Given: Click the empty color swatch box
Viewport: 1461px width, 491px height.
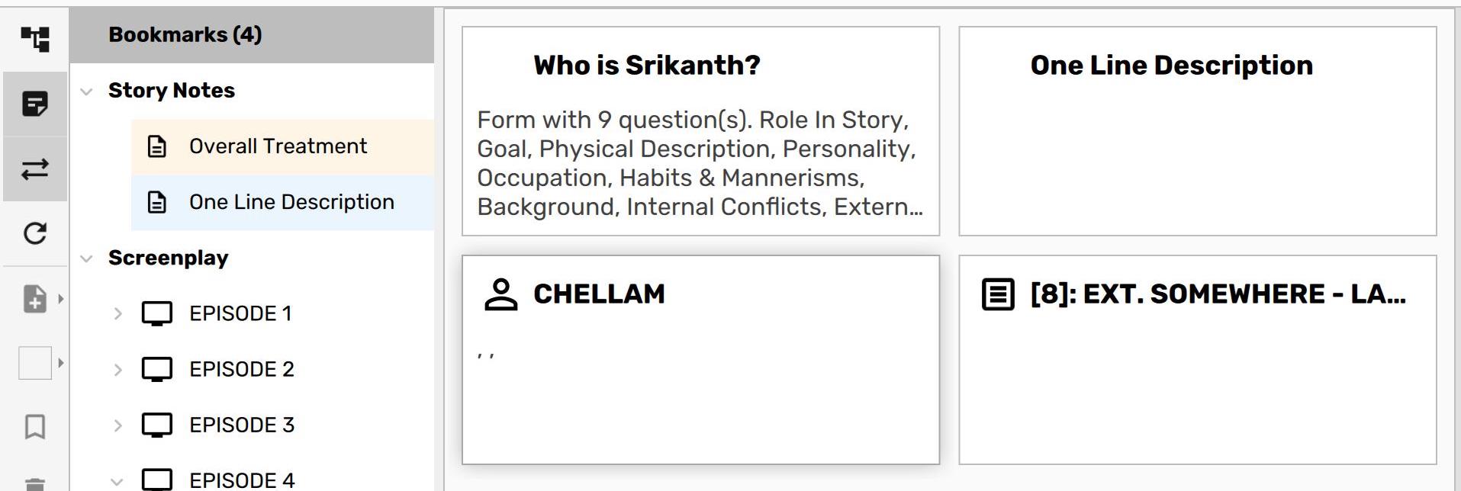Looking at the screenshot, I should 35,363.
